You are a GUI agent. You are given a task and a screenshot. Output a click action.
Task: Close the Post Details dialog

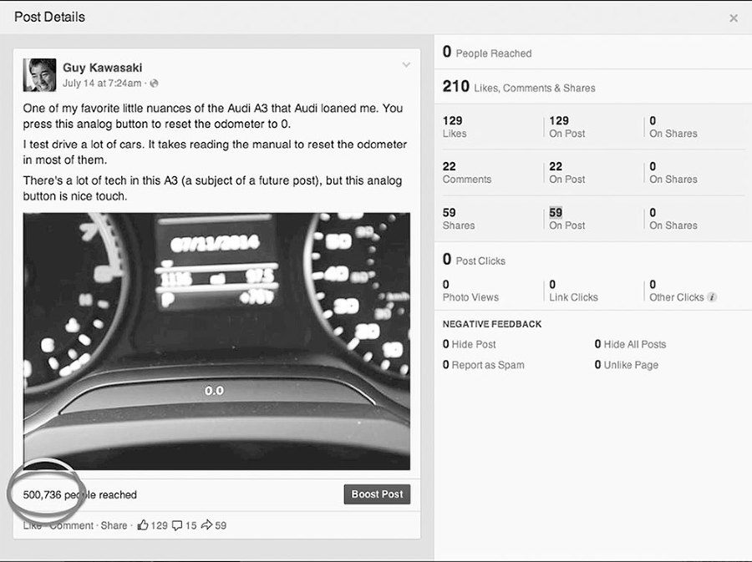tap(733, 18)
